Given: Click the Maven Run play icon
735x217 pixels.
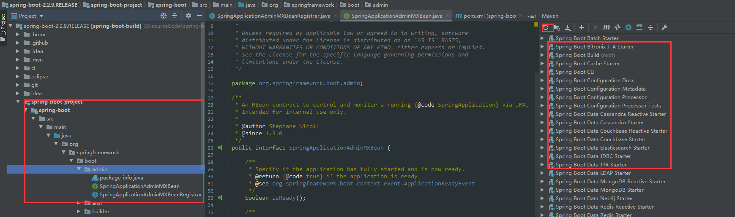Looking at the screenshot, I should (596, 27).
